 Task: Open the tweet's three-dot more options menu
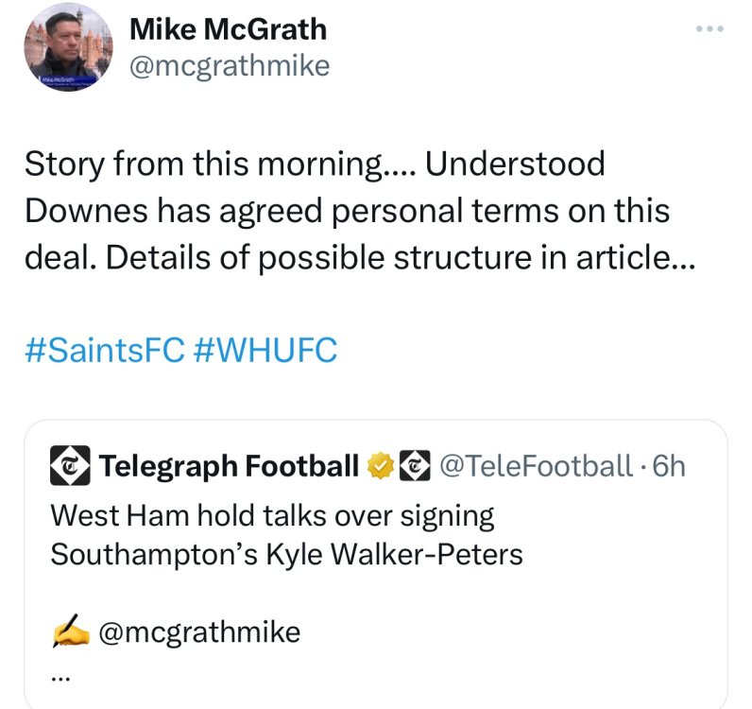click(x=709, y=28)
